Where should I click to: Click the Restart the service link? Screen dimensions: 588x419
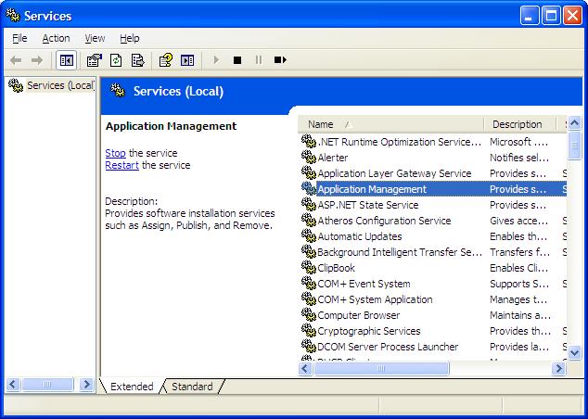click(121, 165)
